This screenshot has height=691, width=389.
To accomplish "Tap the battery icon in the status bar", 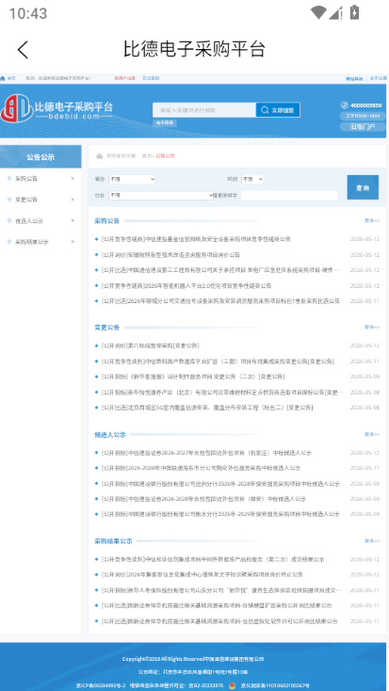I will click(354, 12).
